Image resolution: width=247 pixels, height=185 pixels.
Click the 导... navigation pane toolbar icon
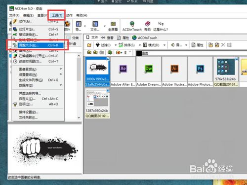pyautogui.click(x=79, y=26)
